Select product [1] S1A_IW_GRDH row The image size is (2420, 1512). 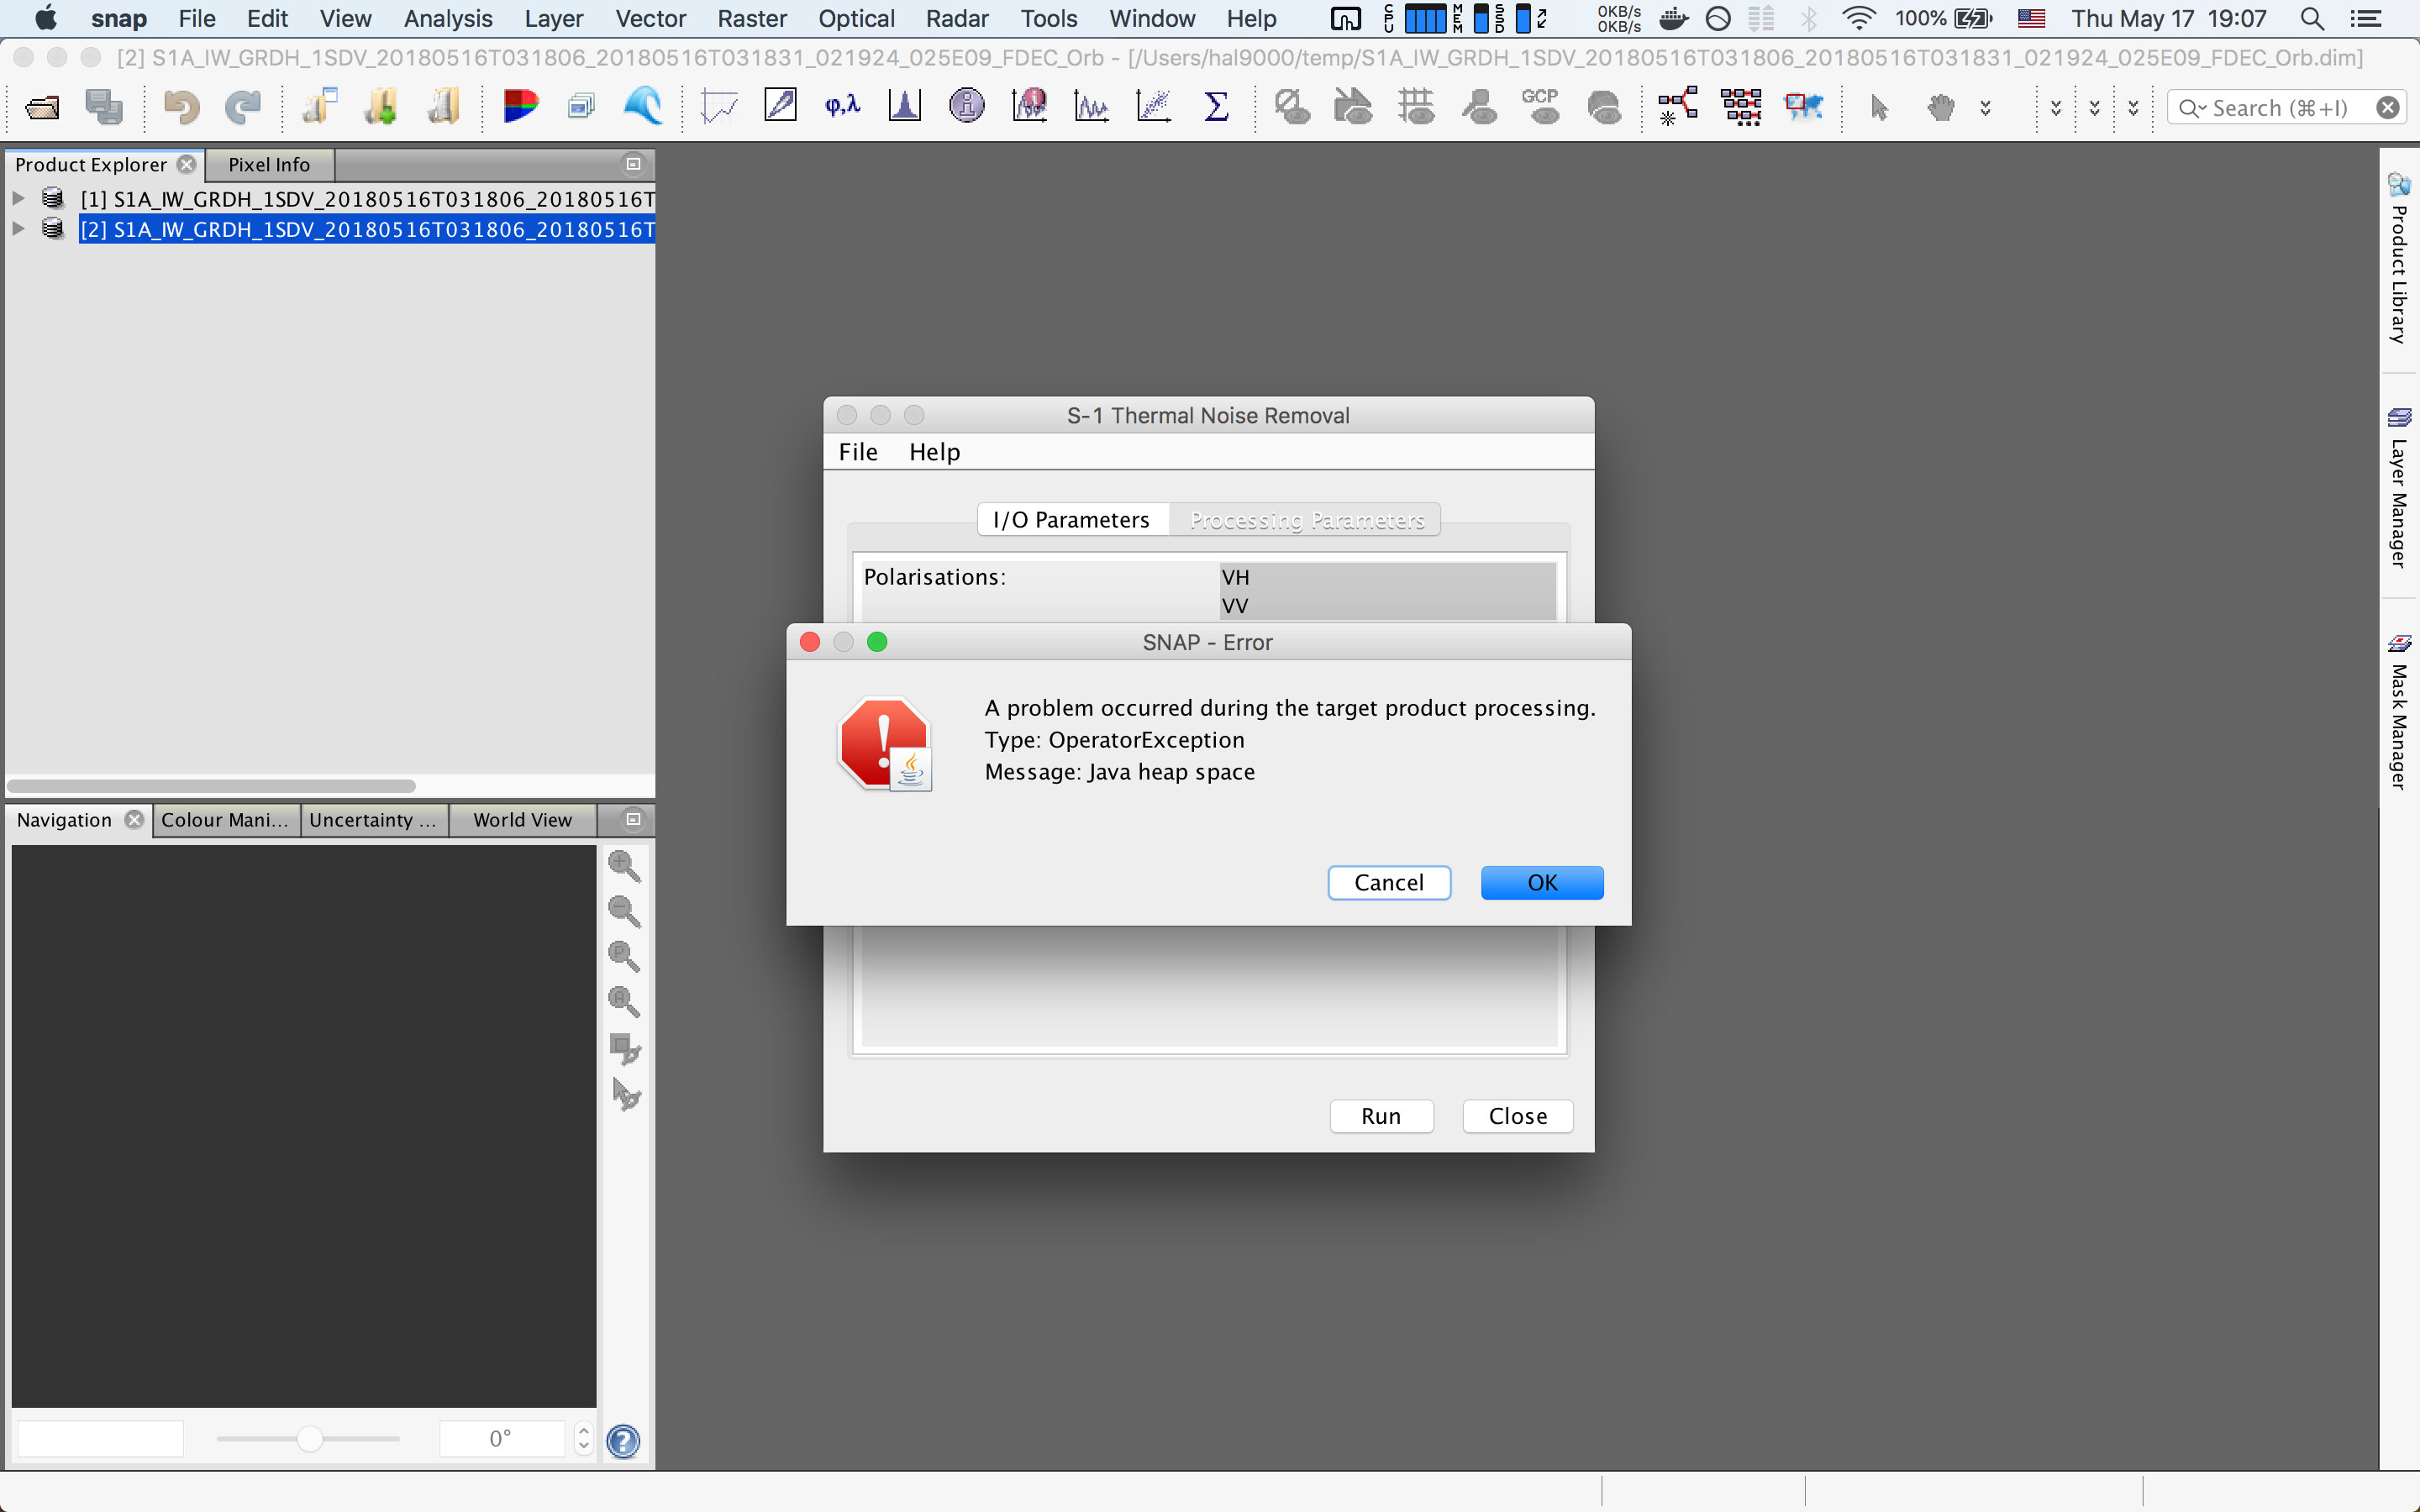tap(367, 198)
